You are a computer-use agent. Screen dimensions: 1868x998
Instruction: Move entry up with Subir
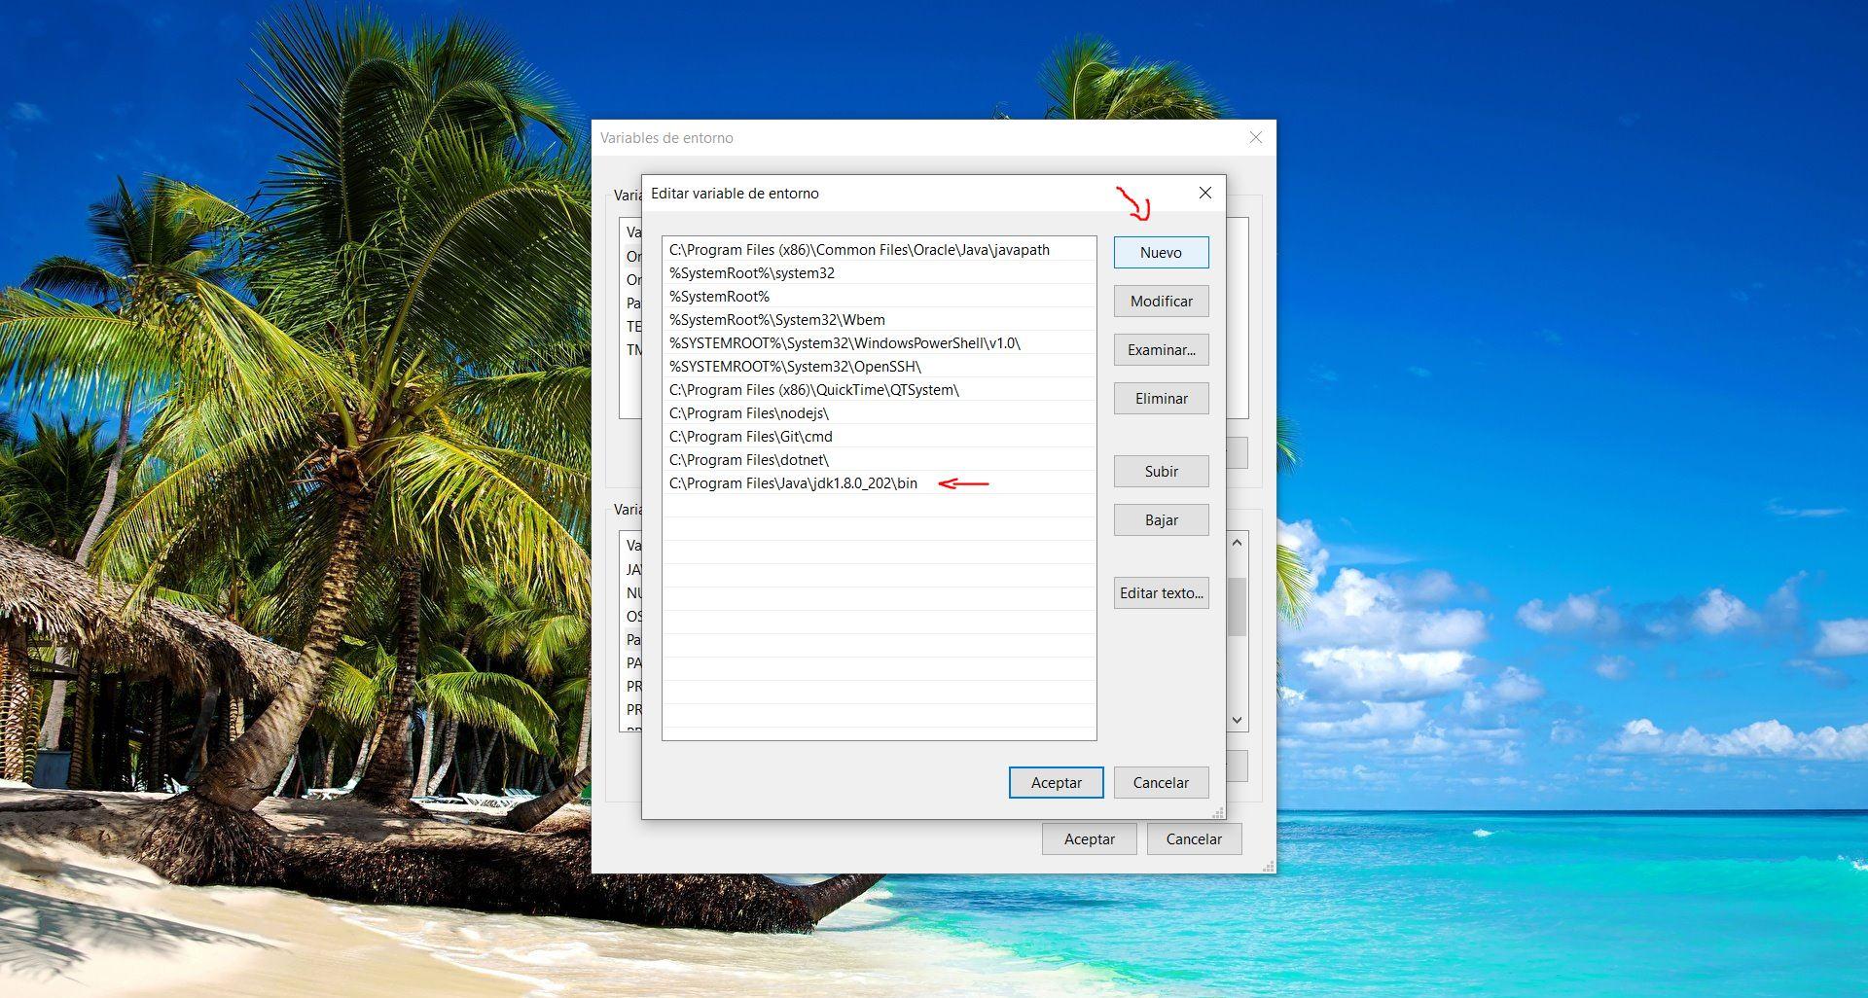[x=1161, y=471]
